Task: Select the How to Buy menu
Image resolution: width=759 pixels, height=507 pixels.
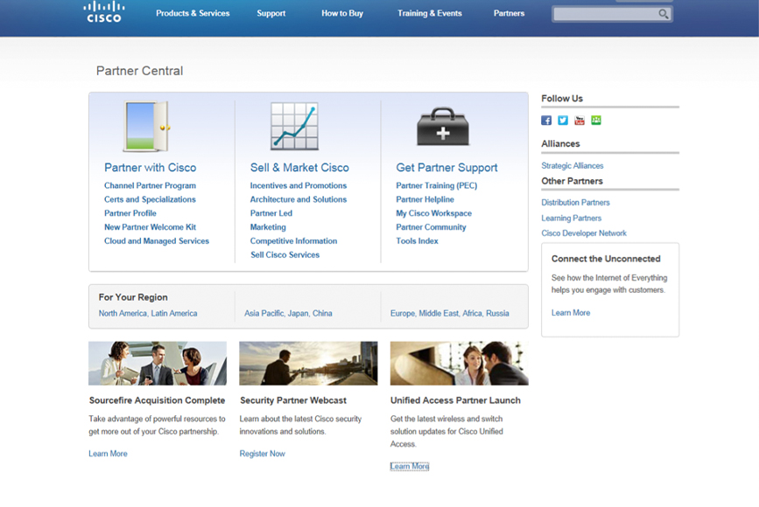Action: pyautogui.click(x=342, y=14)
